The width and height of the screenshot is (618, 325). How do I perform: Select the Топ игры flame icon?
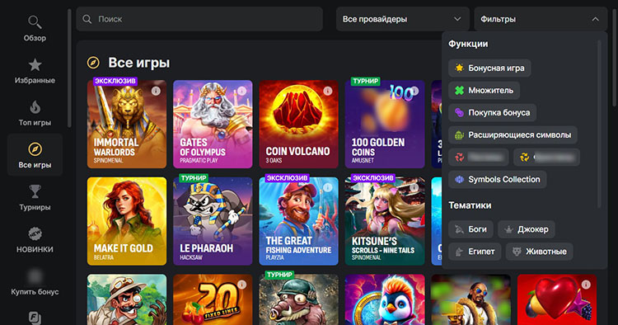click(x=35, y=107)
